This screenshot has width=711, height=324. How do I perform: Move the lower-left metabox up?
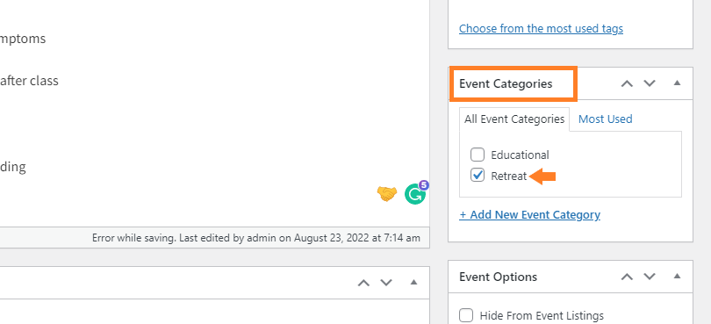tap(363, 283)
